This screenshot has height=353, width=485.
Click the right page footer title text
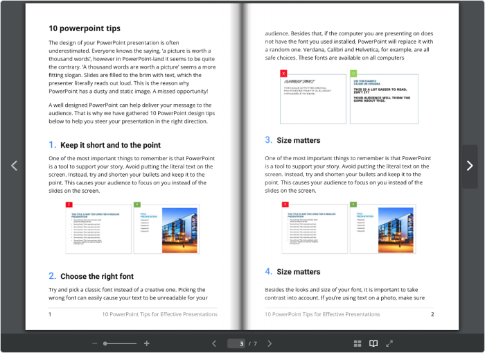pyautogui.click(x=322, y=314)
